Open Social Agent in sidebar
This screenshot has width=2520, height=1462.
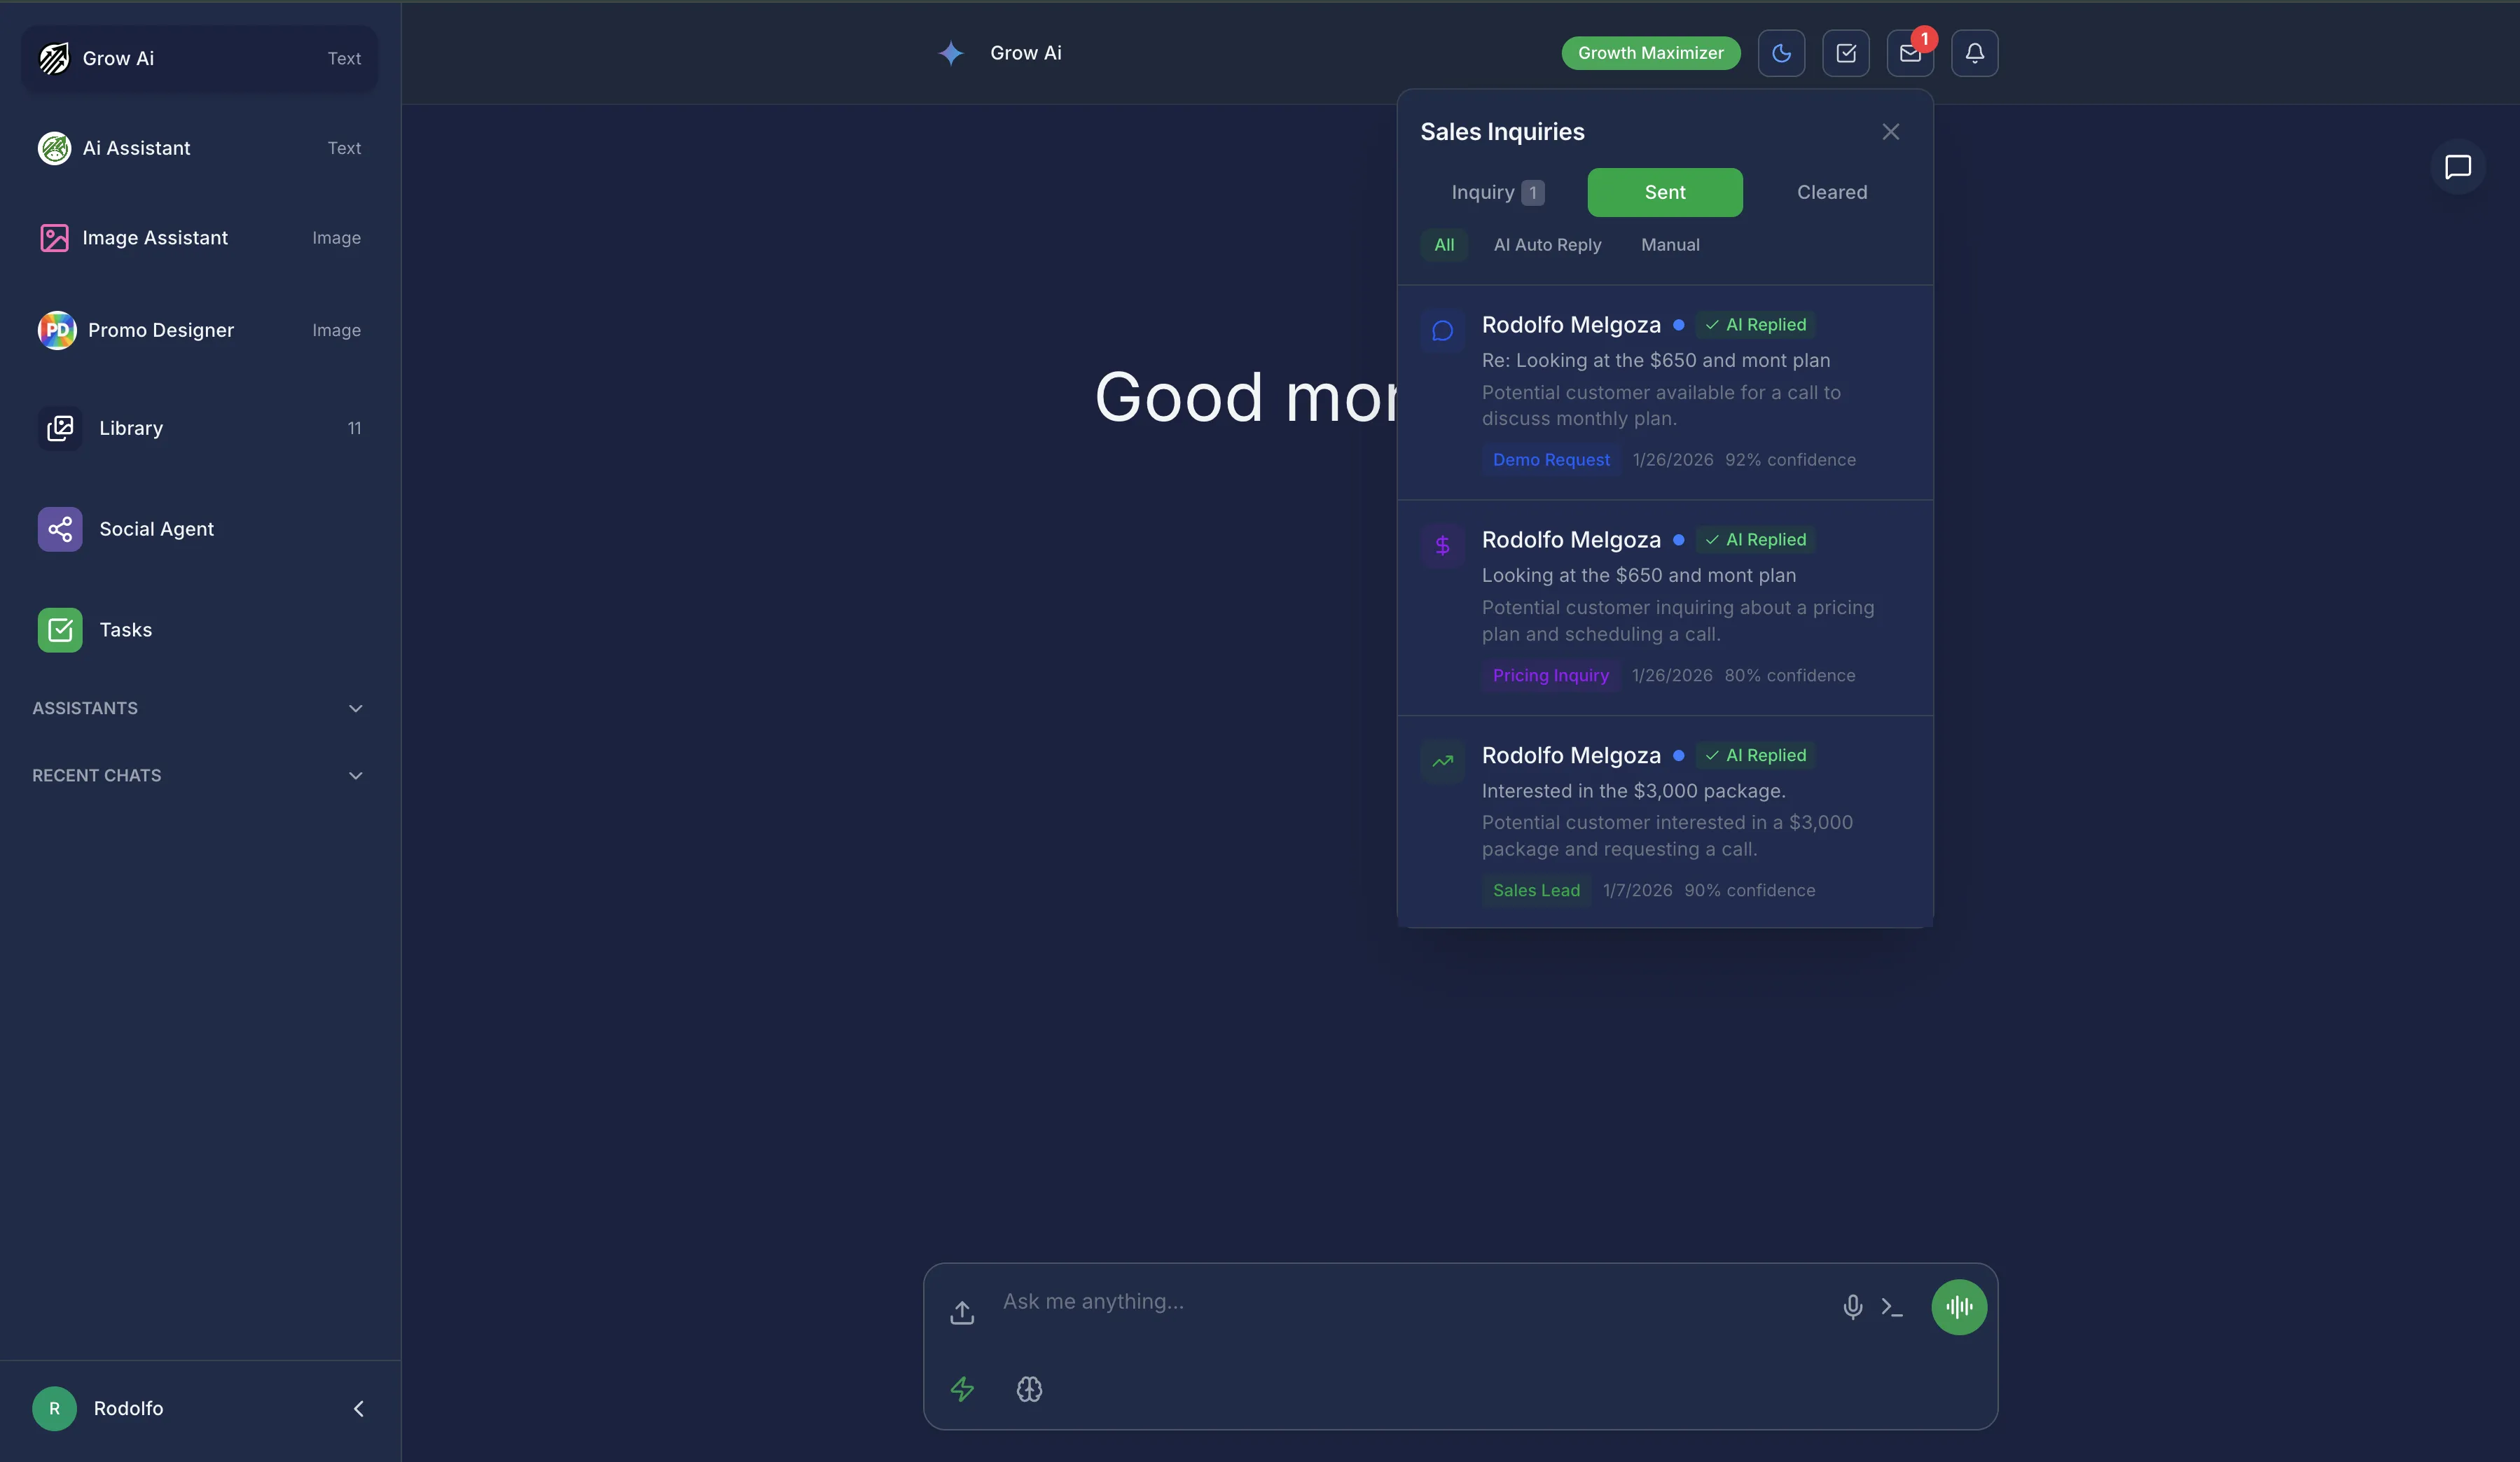(156, 529)
